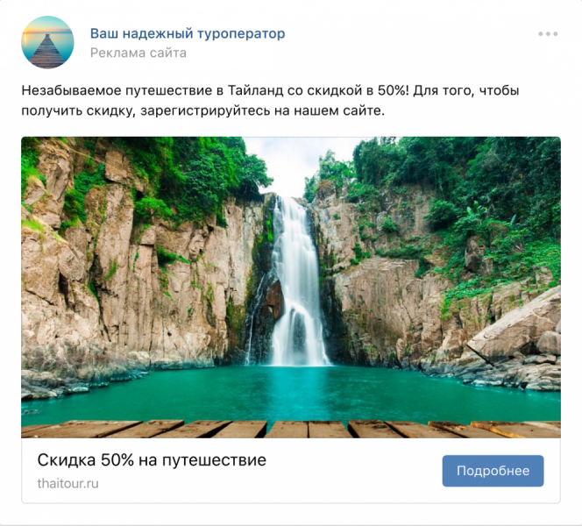
Task: Click the "50%!" text in the post description
Action: point(393,90)
